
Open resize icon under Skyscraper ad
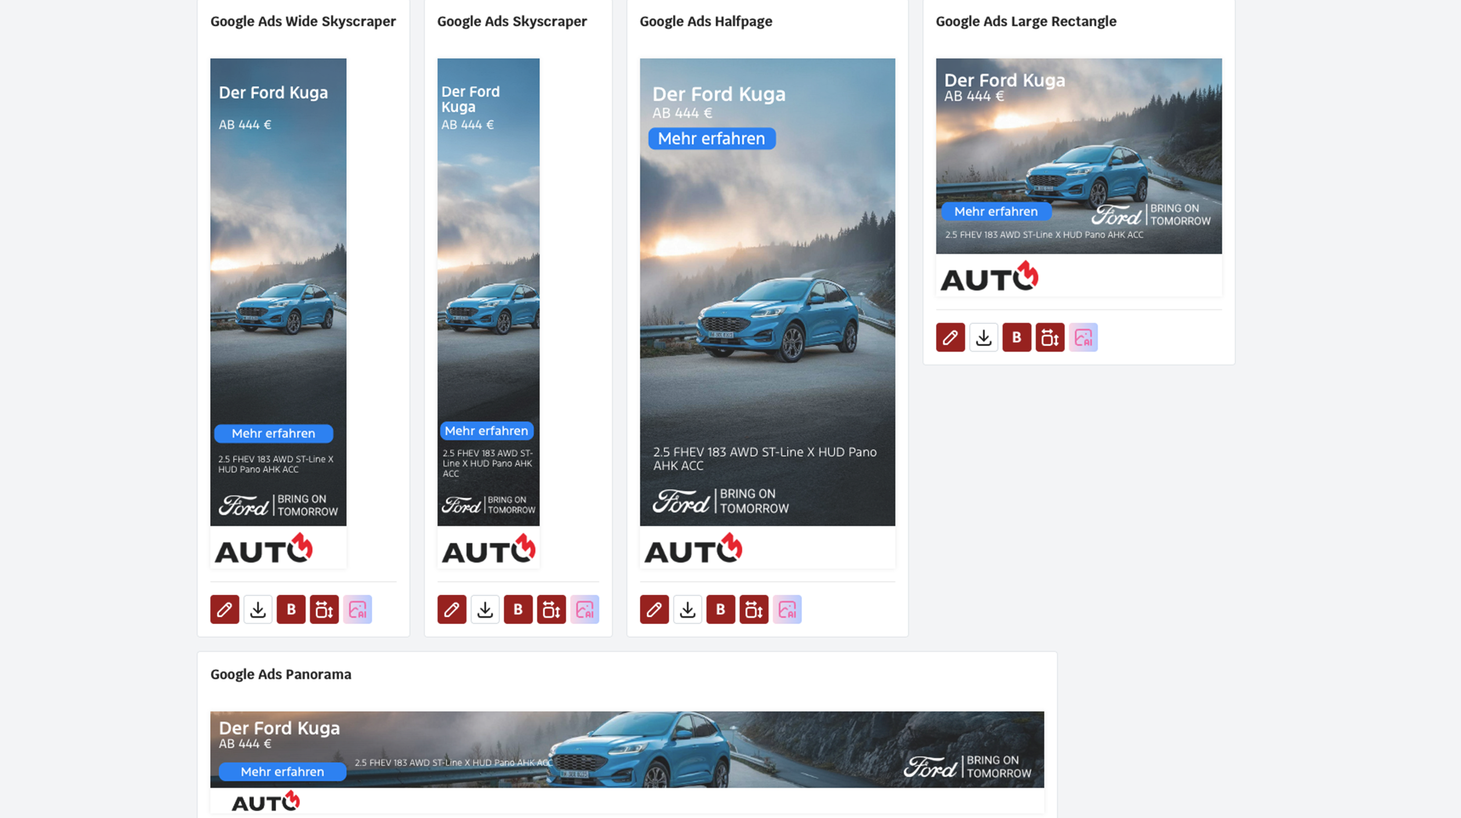(x=551, y=609)
